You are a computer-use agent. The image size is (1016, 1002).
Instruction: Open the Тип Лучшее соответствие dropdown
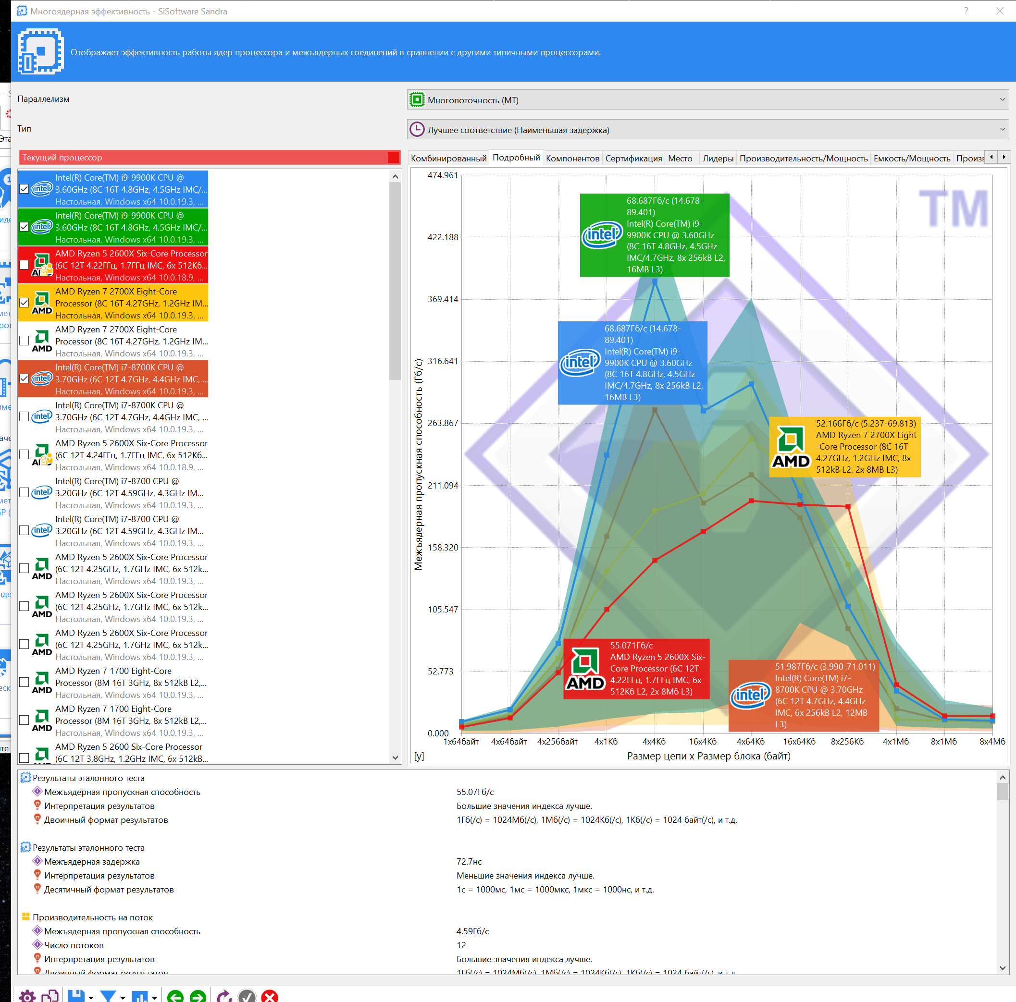point(707,129)
